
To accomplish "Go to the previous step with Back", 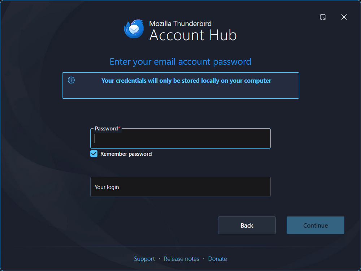I will (x=247, y=225).
